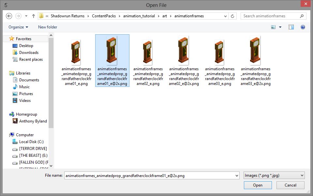
Task: Click the Computer monitor icon
Action: click(x=12, y=135)
